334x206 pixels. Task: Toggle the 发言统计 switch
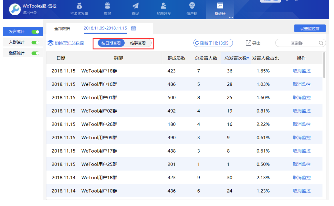click(35, 32)
